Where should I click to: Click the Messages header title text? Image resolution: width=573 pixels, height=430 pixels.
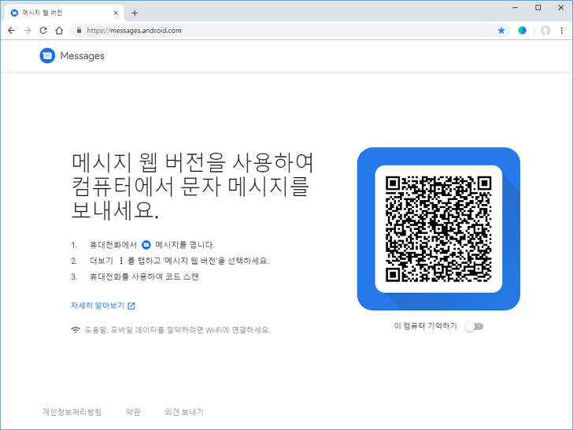pyautogui.click(x=82, y=56)
